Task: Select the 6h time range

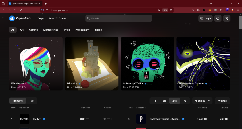Action: point(164,101)
